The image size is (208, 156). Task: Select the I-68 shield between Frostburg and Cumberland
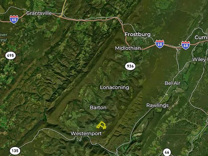[x=160, y=44]
